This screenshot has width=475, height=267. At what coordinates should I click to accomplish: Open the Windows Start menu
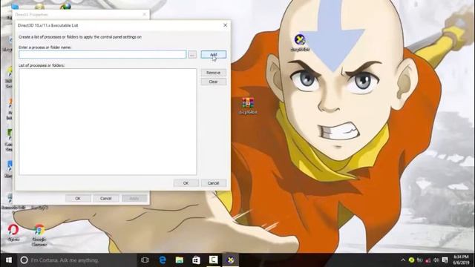coord(9,260)
